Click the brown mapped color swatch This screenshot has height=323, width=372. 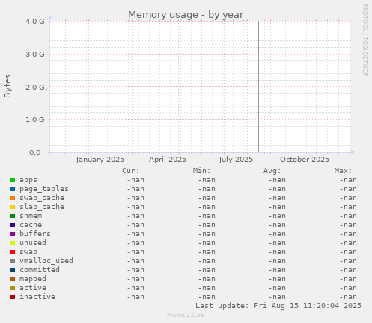tap(13, 279)
